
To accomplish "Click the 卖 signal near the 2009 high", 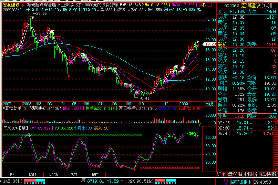I will [197, 41].
